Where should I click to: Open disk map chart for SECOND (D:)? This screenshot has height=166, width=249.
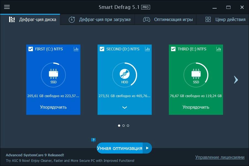147,49
